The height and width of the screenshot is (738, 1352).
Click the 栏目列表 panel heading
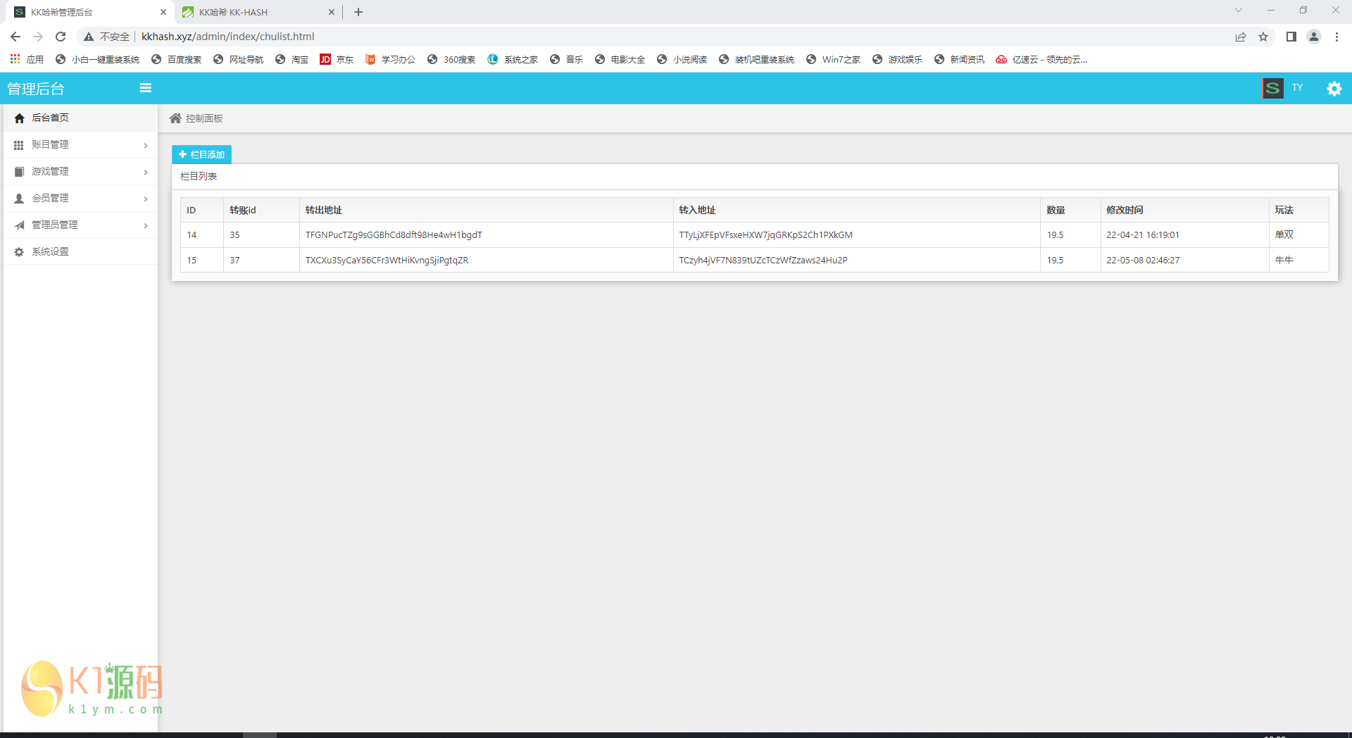[199, 176]
